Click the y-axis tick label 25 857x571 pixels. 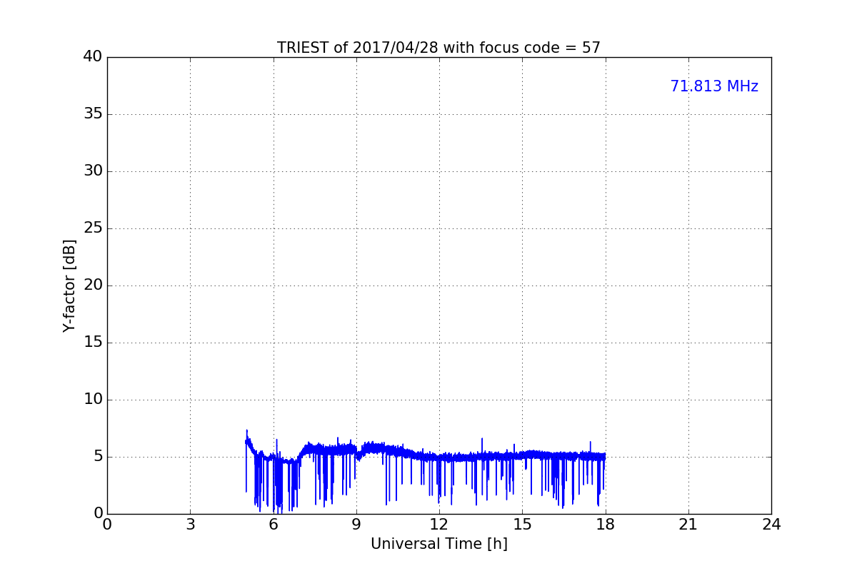pos(93,228)
